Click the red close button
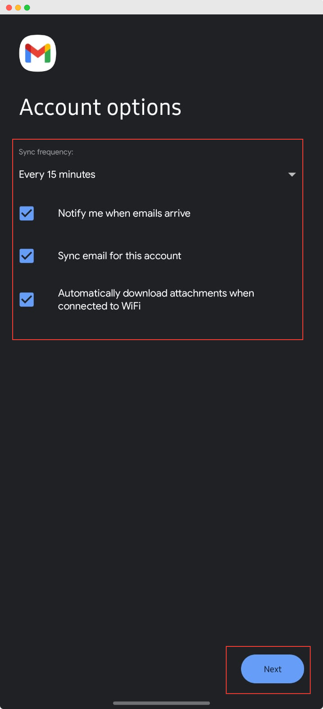Image resolution: width=323 pixels, height=709 pixels. (x=8, y=7)
